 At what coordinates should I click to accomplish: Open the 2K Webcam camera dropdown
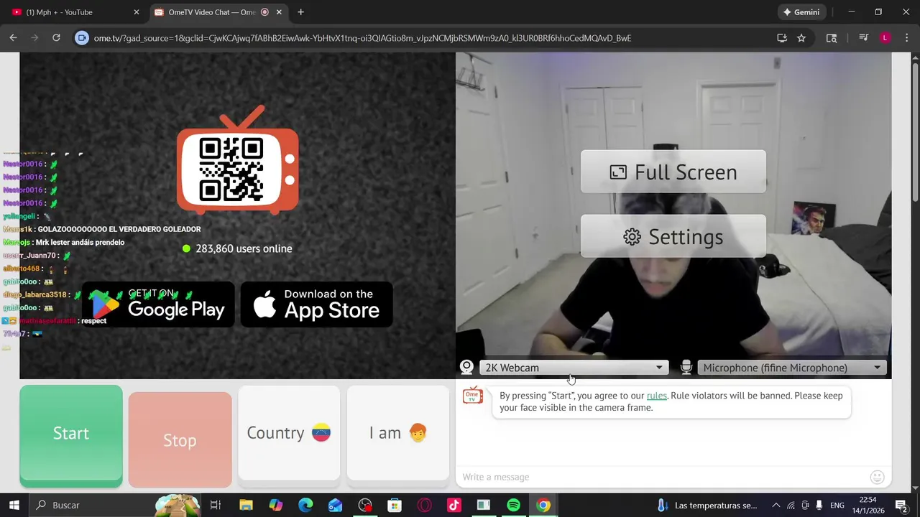click(x=574, y=368)
